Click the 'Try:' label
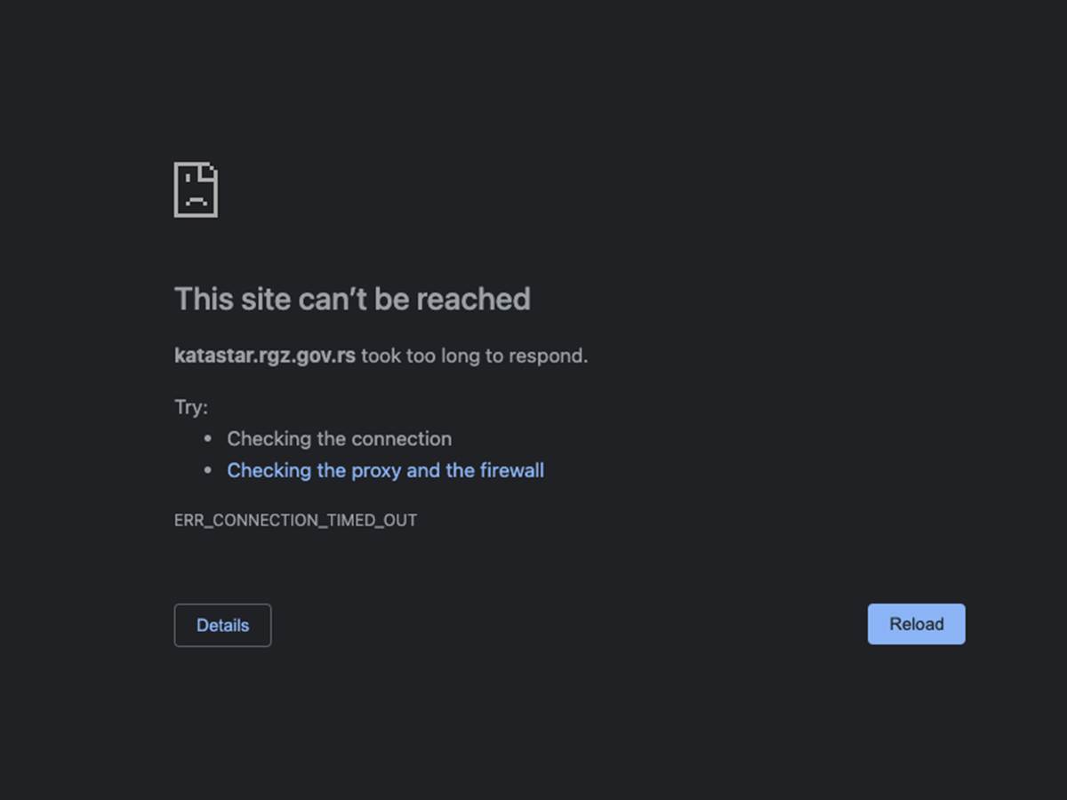The width and height of the screenshot is (1067, 800). pyautogui.click(x=191, y=407)
